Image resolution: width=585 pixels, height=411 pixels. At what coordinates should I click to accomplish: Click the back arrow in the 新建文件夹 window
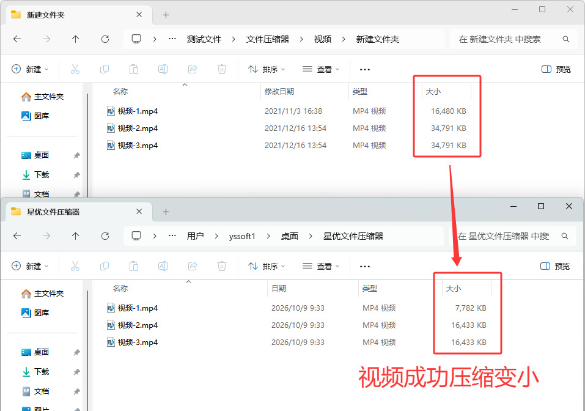[x=17, y=39]
